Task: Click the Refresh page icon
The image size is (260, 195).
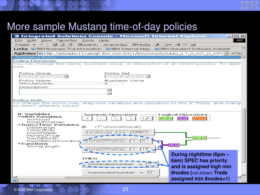Action: coord(62,44)
